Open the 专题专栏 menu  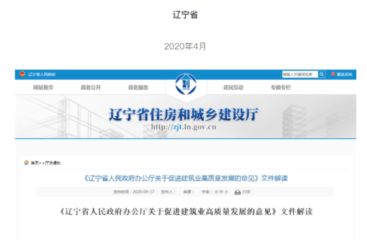[x=281, y=87]
